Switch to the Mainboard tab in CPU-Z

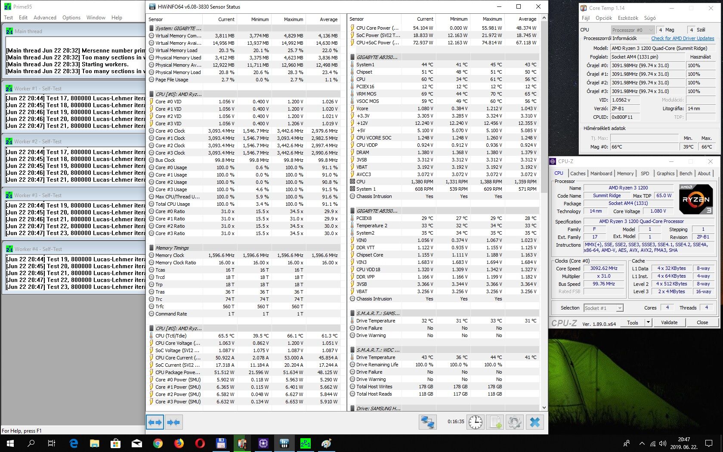[601, 173]
